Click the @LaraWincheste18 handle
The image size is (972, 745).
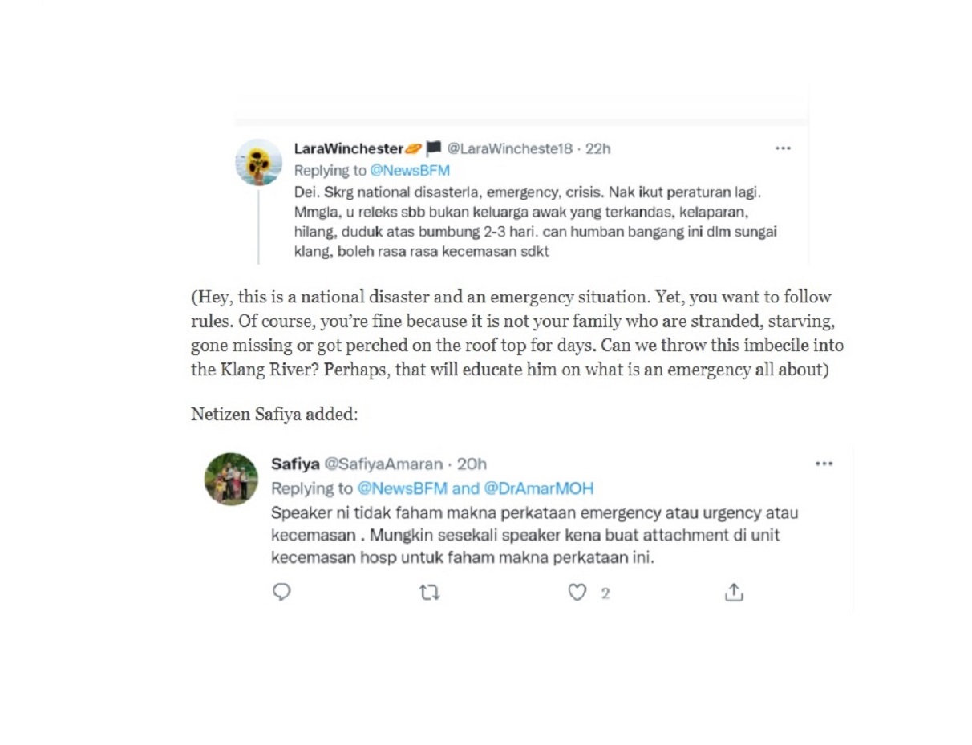pyautogui.click(x=510, y=148)
